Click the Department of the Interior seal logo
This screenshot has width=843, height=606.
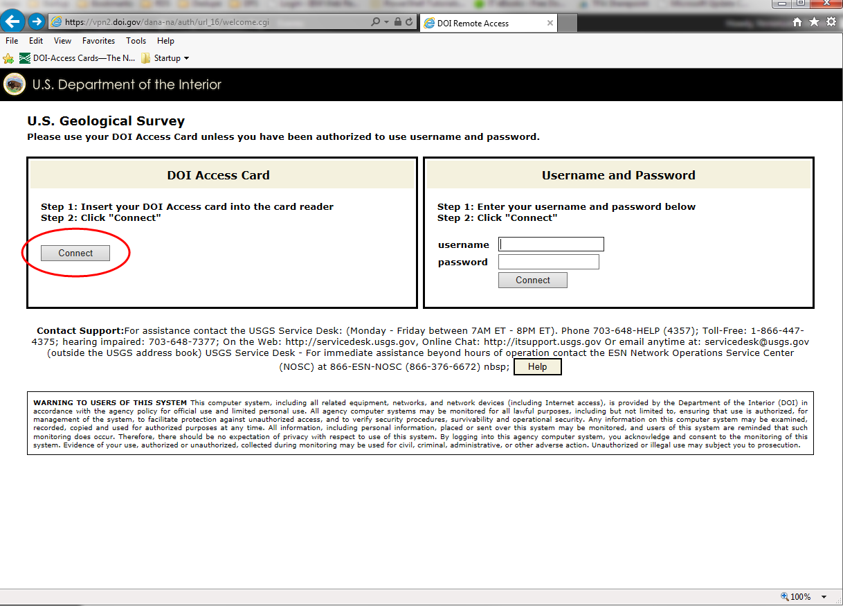pos(15,84)
